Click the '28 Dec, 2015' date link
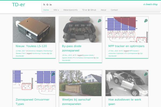The image size is (161, 107). pyautogui.click(x=67, y=55)
